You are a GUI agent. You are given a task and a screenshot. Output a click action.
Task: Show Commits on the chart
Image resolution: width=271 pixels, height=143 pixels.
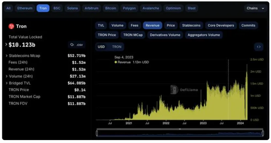[x=248, y=25]
